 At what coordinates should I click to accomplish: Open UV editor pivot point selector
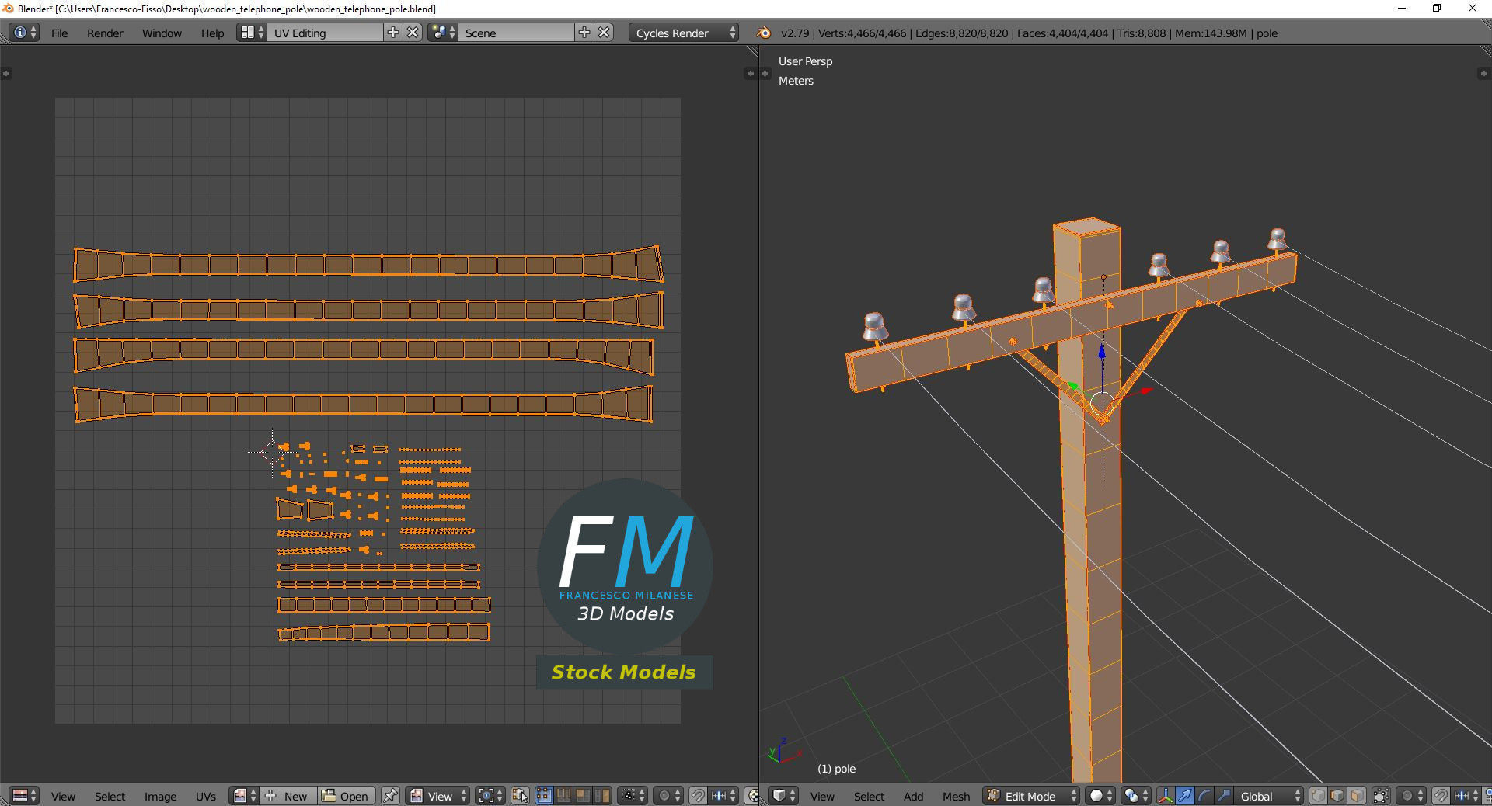coord(490,796)
